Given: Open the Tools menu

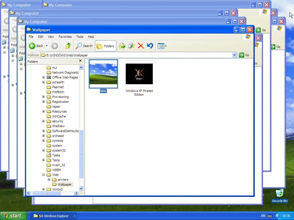Looking at the screenshot, I should pos(80,37).
